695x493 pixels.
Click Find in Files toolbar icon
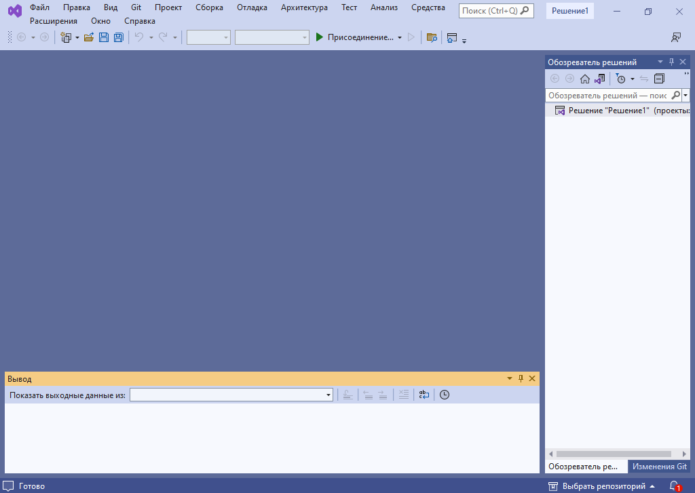[431, 37]
